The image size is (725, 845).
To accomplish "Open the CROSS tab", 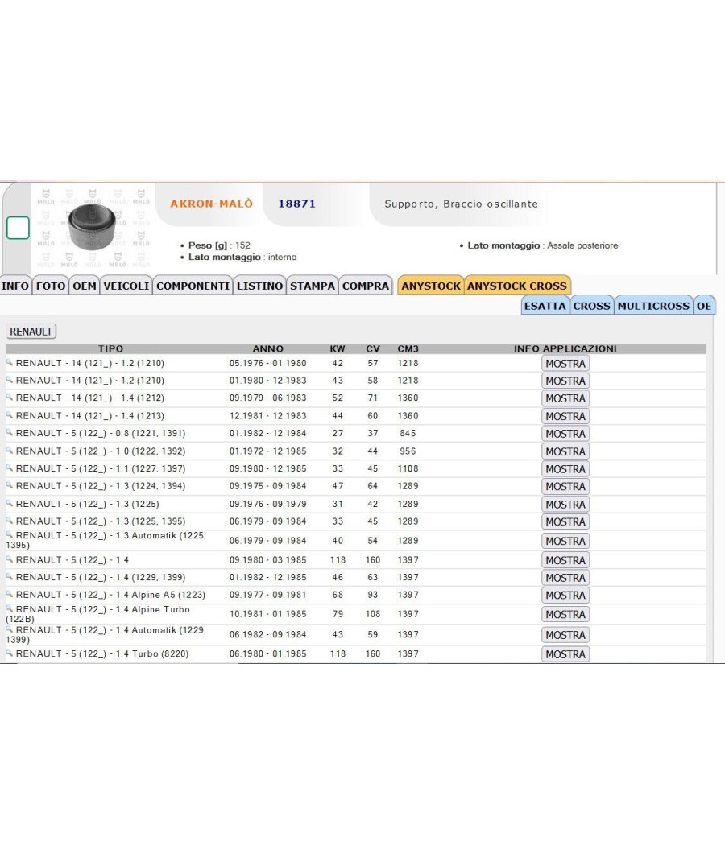I will tap(592, 306).
